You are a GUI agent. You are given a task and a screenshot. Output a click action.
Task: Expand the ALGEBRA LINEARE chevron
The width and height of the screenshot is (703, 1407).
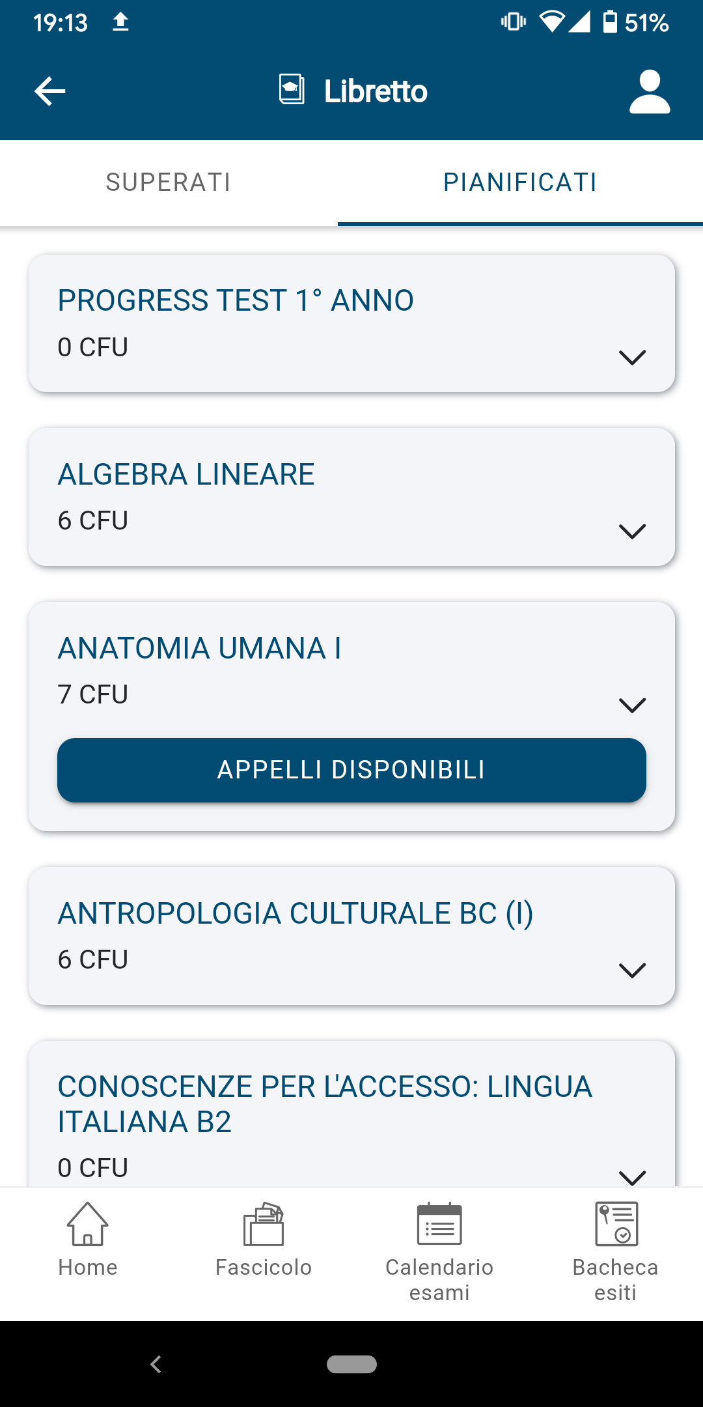[x=632, y=532]
